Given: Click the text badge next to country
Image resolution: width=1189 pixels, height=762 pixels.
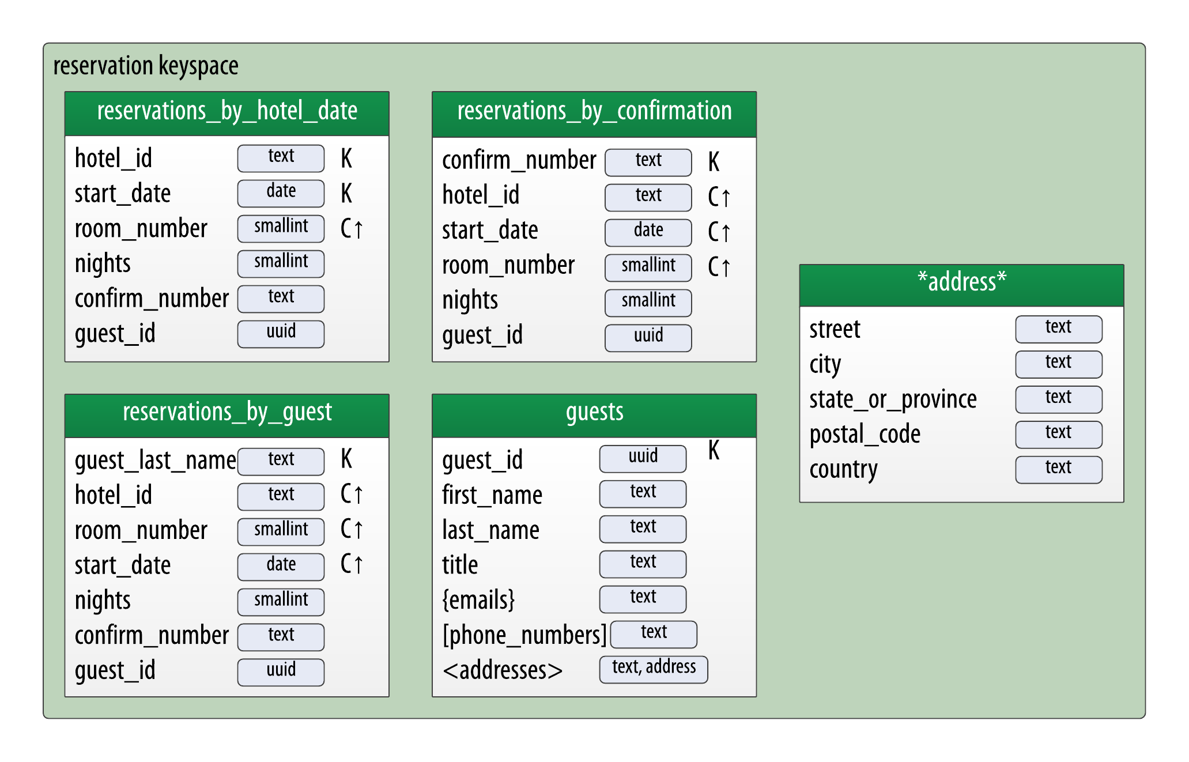Looking at the screenshot, I should 1058,469.
